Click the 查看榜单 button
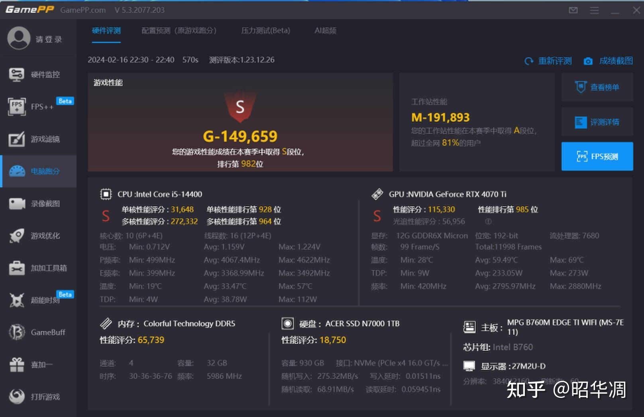 (x=597, y=87)
